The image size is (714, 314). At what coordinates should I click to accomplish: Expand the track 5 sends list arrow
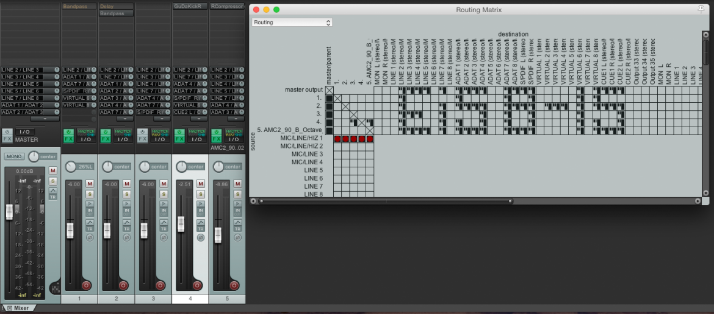(236, 119)
